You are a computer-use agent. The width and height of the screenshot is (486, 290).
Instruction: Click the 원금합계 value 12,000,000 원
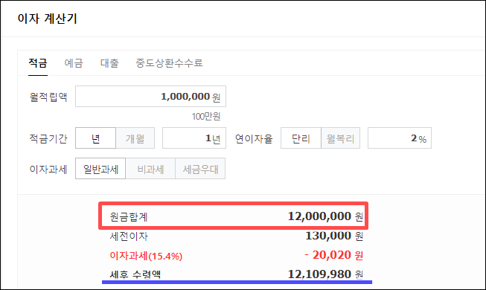coord(325,216)
